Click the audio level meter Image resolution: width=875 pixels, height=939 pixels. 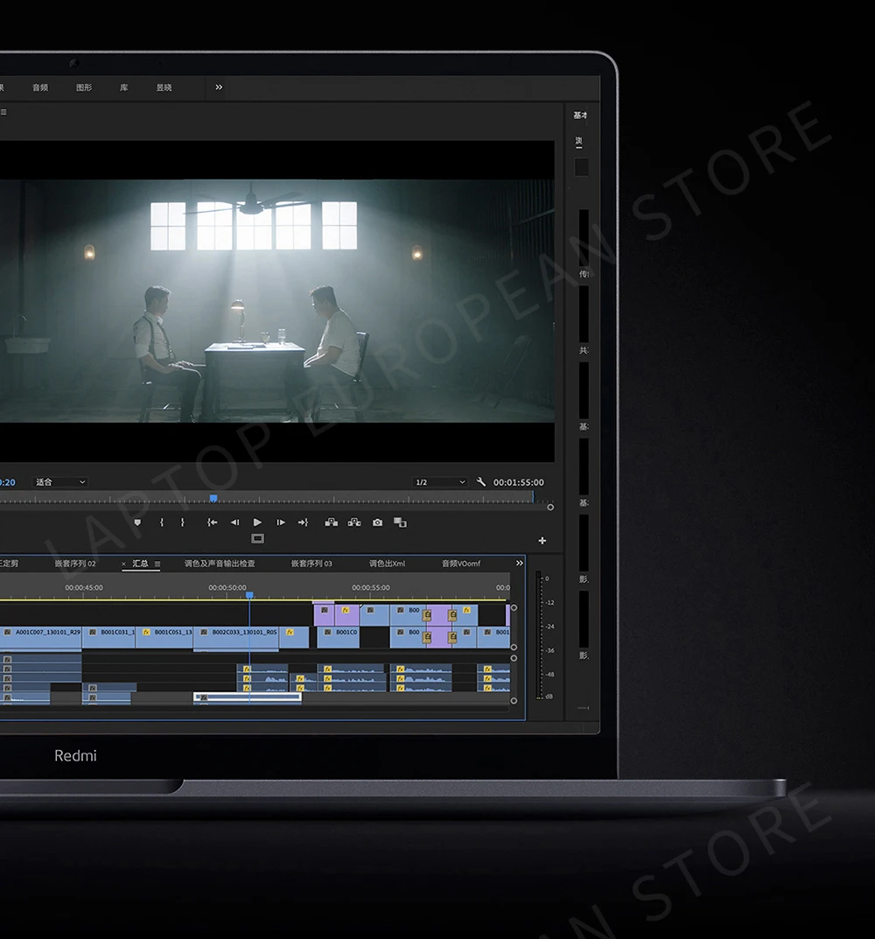coord(539,636)
